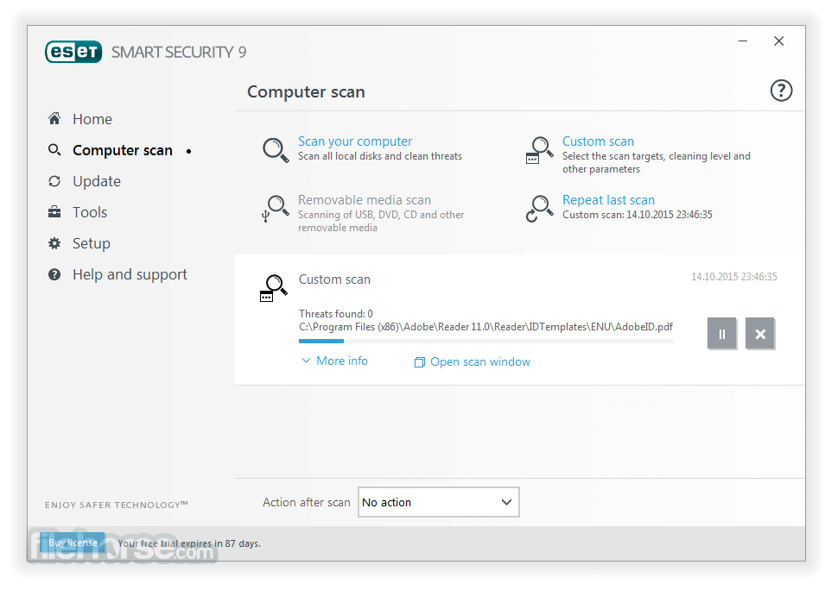Start Scan your computer
The image size is (831, 590).
coord(354,141)
